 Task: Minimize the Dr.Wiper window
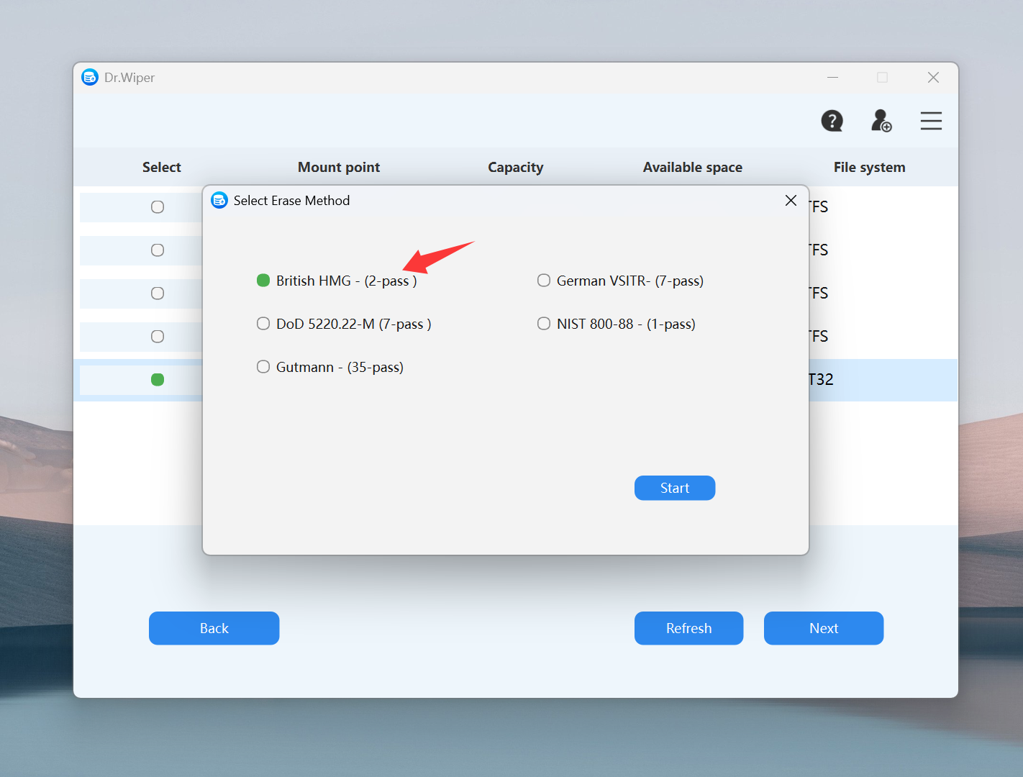832,77
